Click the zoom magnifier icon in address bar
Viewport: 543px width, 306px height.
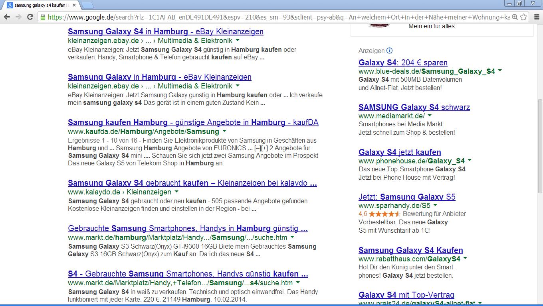coord(515,17)
